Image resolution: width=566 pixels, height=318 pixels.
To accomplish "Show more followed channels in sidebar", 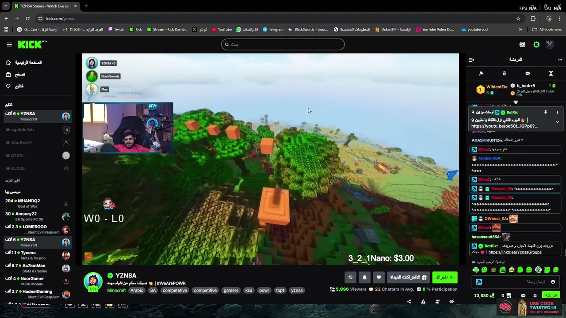I will pos(12,180).
